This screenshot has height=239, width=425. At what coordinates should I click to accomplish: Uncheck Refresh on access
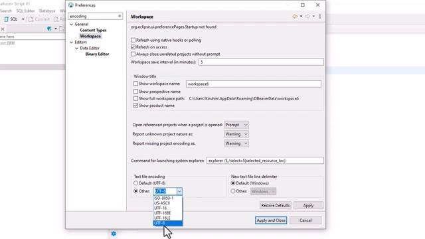pos(133,47)
